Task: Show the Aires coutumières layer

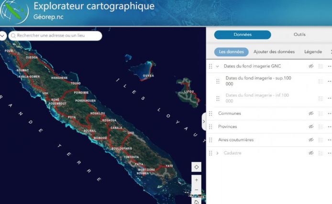Action: (311, 140)
